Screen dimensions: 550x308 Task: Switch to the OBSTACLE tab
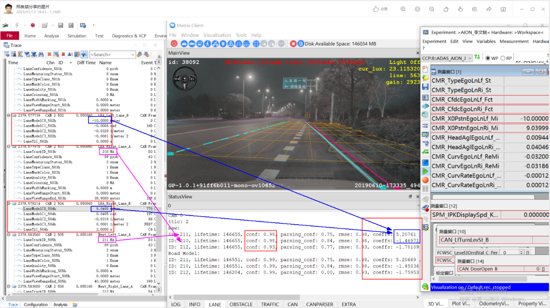click(241, 304)
